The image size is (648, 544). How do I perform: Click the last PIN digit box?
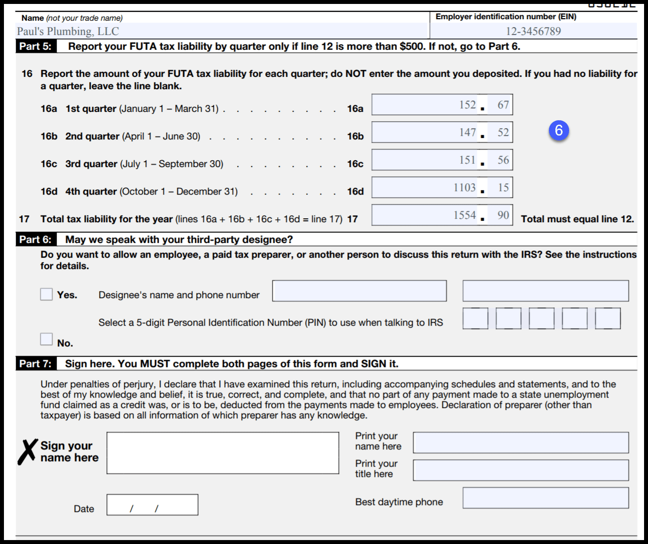point(608,318)
